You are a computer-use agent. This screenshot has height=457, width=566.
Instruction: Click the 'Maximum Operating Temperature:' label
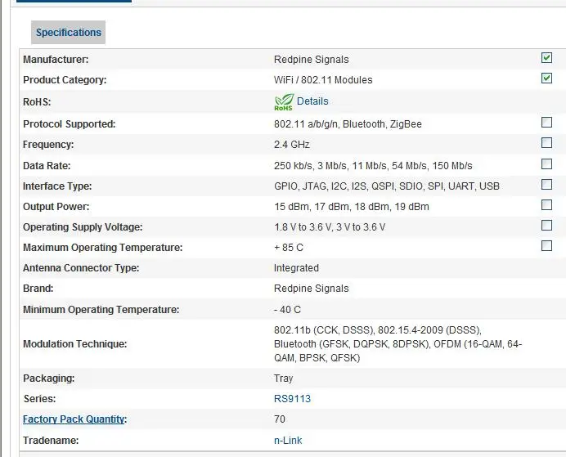click(102, 248)
